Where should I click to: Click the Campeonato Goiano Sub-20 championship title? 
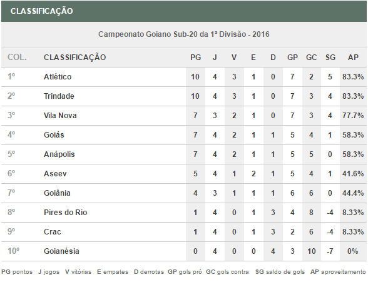pyautogui.click(x=184, y=34)
